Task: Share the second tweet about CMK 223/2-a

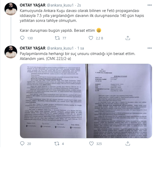Action: pyautogui.click(x=128, y=144)
